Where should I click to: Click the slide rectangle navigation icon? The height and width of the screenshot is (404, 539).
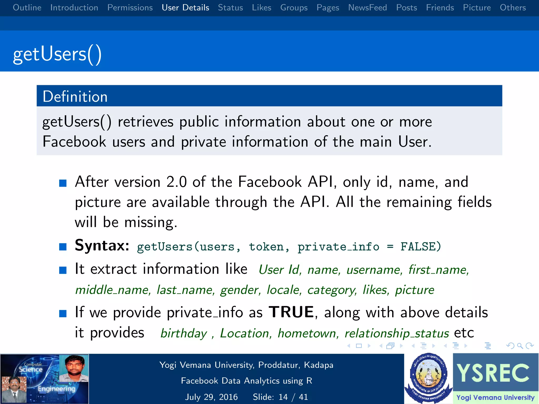pyautogui.click(x=359, y=346)
